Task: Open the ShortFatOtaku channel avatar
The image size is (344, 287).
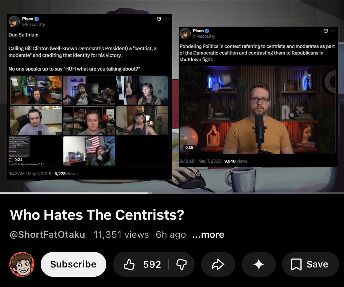Action: (22, 264)
